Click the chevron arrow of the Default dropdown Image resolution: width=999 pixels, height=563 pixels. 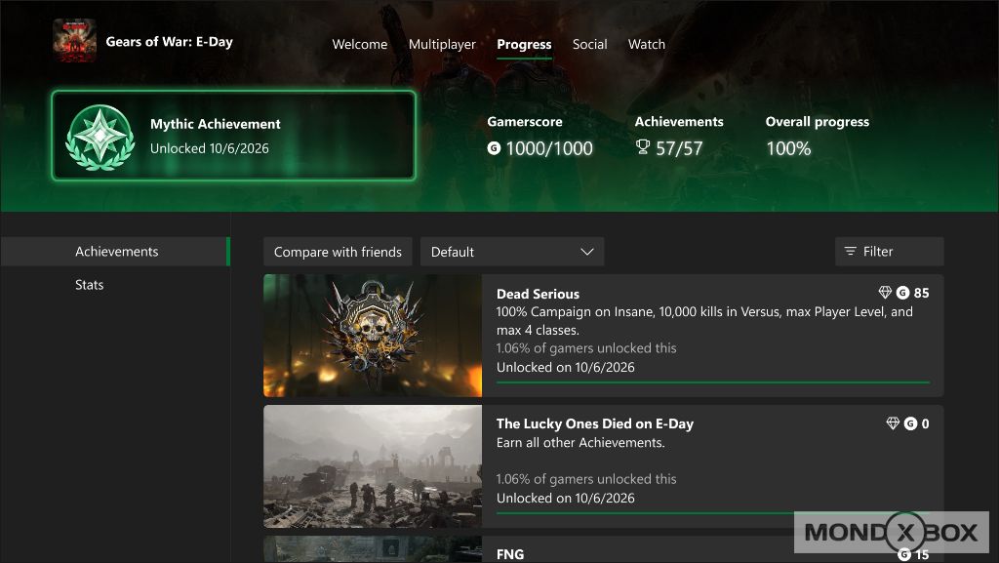(x=586, y=252)
